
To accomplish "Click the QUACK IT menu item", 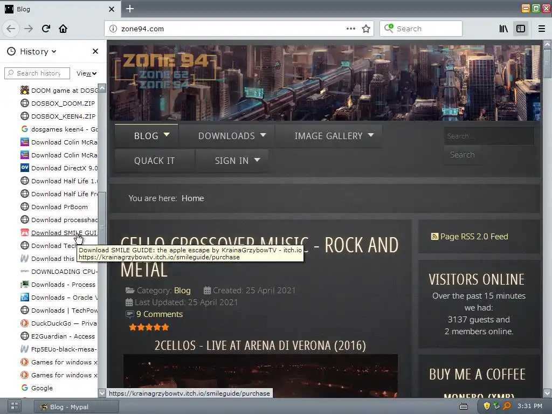I will point(155,161).
